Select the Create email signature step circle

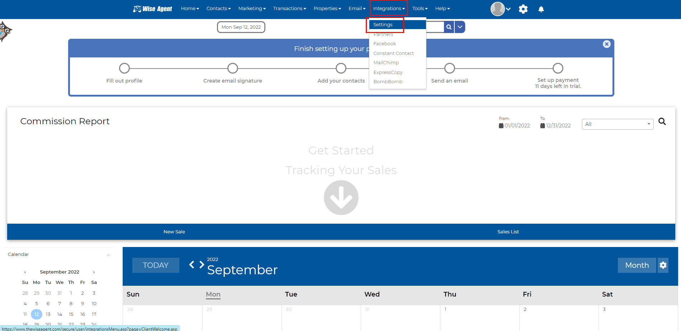[233, 68]
